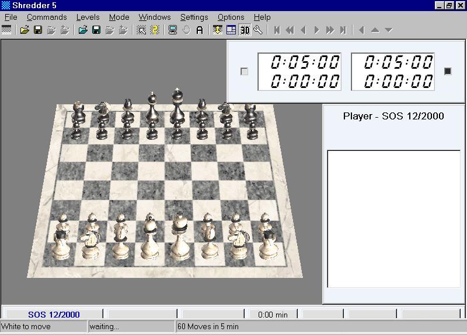The width and height of the screenshot is (467, 335).
Task: Expand the Options menu
Action: pyautogui.click(x=231, y=17)
